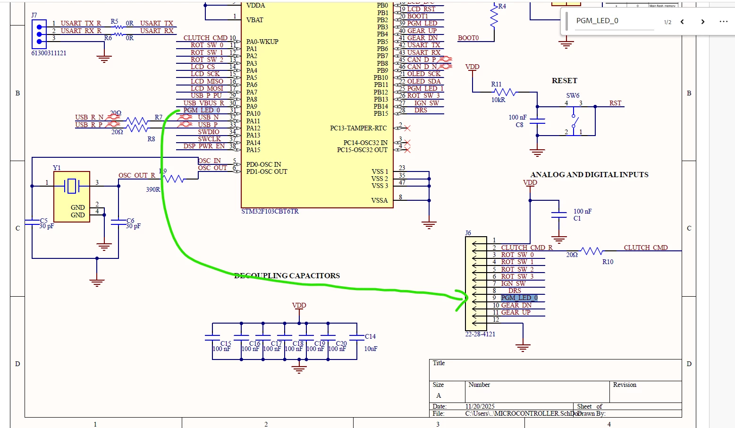Click the DSP PWR EN net label
The width and height of the screenshot is (735, 428).
pos(204,146)
